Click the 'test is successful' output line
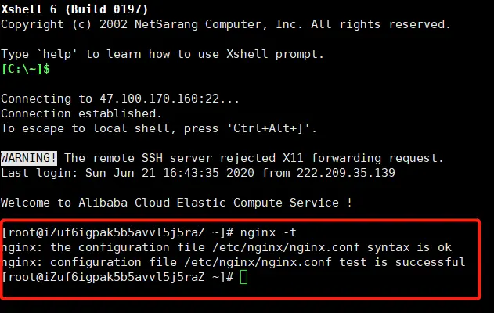Screen dimensions: 494x313 click(233, 262)
